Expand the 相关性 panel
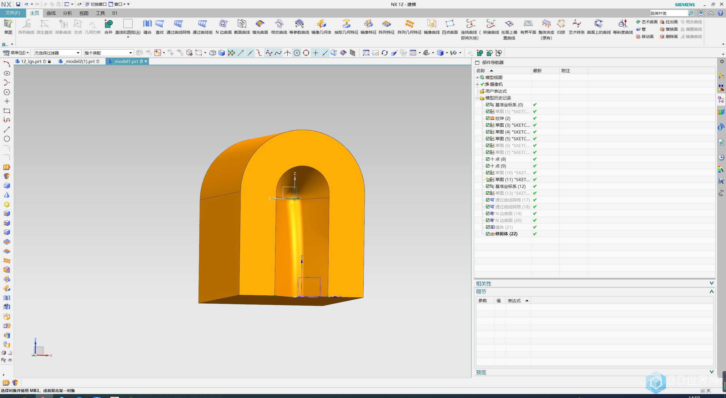The width and height of the screenshot is (726, 398). [x=711, y=283]
